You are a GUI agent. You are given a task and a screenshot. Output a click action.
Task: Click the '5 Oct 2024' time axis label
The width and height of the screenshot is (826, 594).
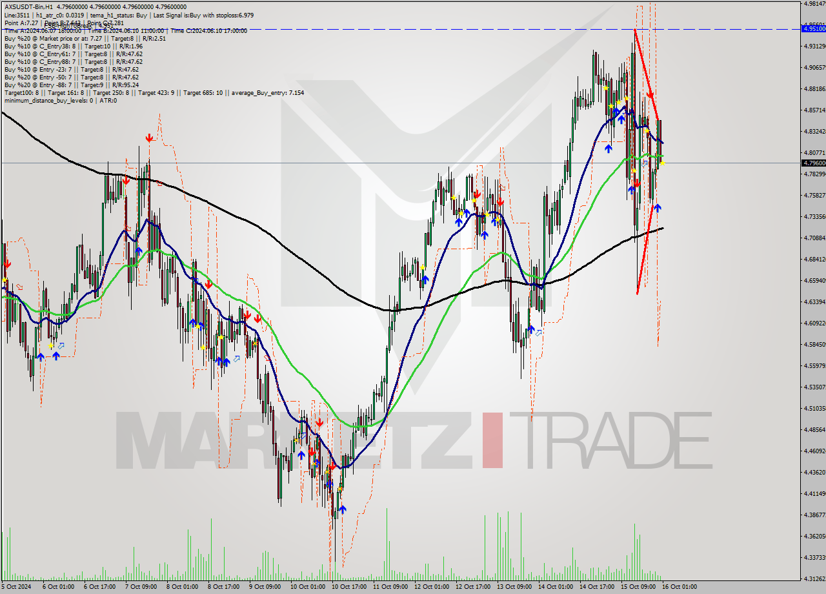pos(15,587)
